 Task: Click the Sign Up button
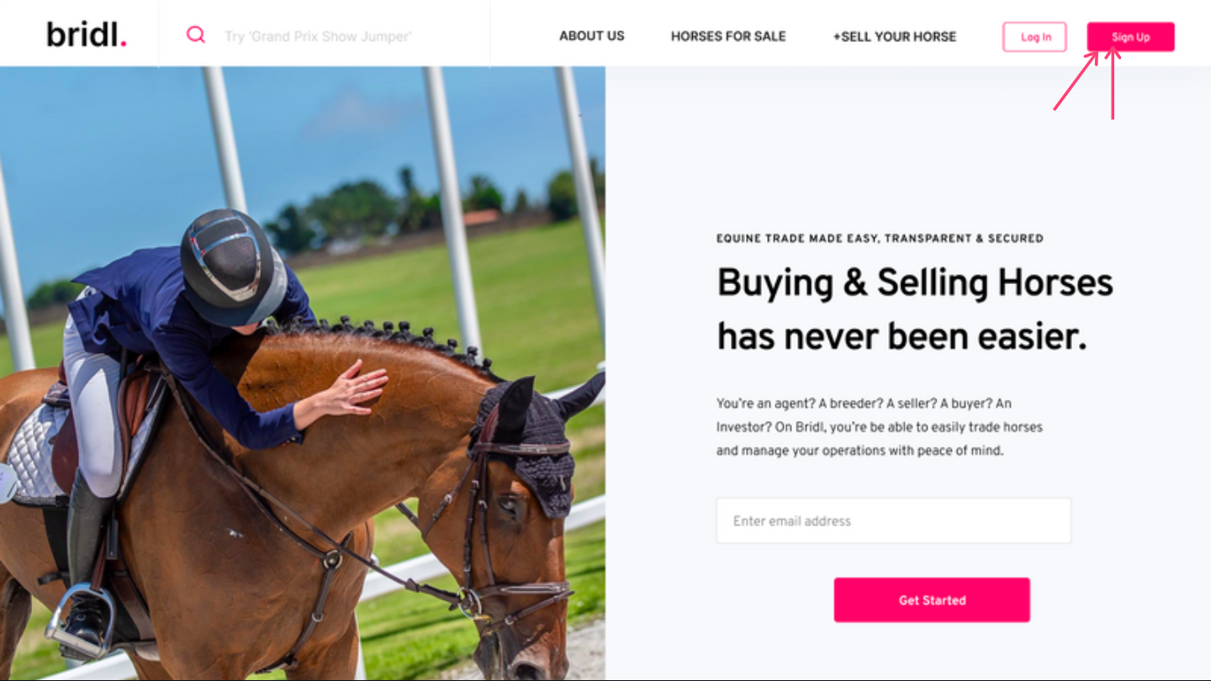[1130, 37]
